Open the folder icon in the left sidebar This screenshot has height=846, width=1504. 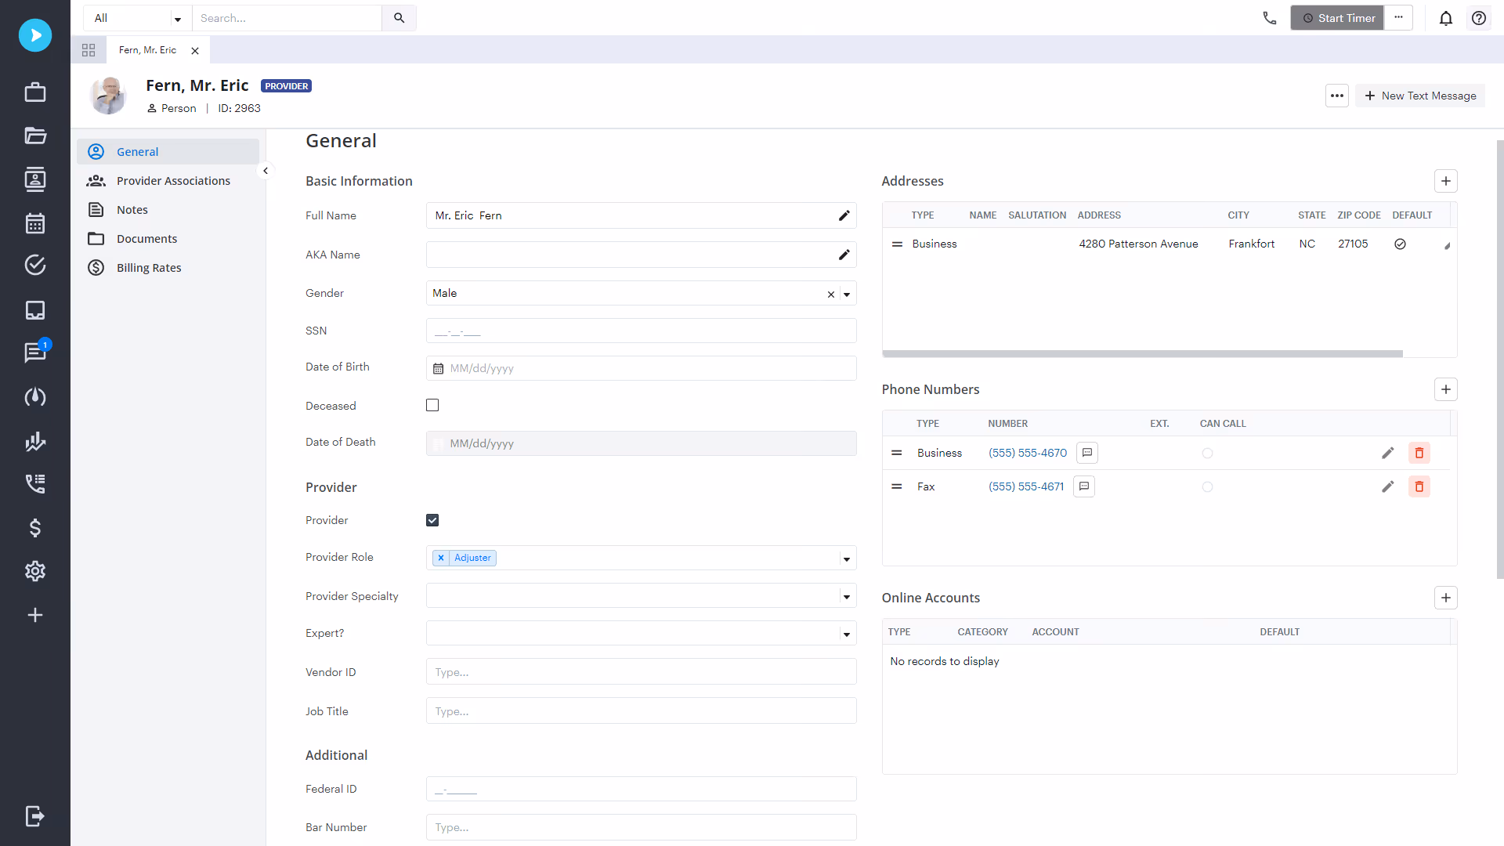click(x=35, y=136)
